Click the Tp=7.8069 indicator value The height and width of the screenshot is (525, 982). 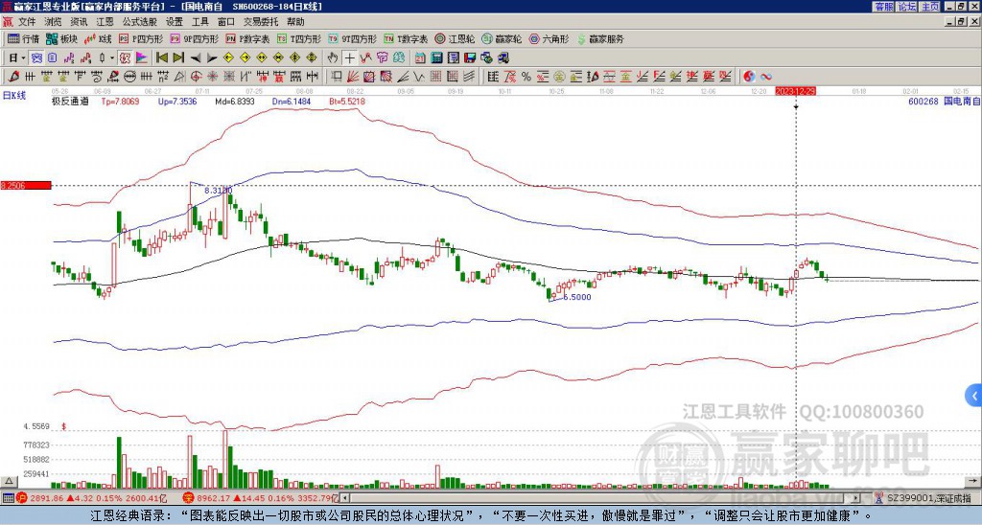120,101
